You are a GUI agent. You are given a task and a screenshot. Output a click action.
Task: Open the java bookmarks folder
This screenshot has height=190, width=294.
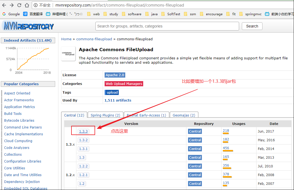pyautogui.click(x=152, y=14)
